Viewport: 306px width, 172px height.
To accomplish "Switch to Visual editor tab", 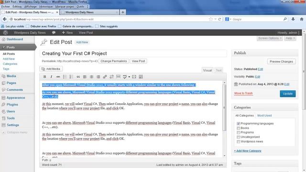I will point(207,70).
